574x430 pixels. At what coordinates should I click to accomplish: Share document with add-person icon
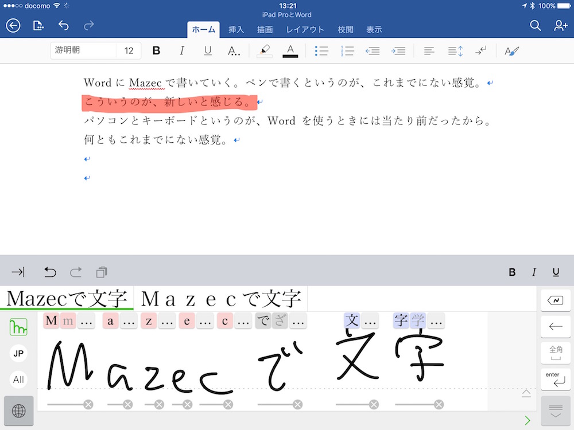pos(560,26)
